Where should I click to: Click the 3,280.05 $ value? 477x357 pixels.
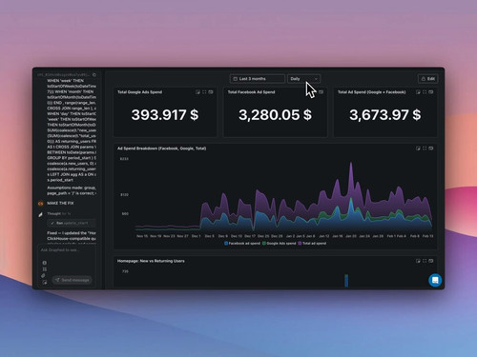275,114
